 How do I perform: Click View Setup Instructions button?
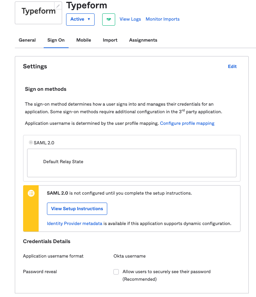tap(77, 209)
